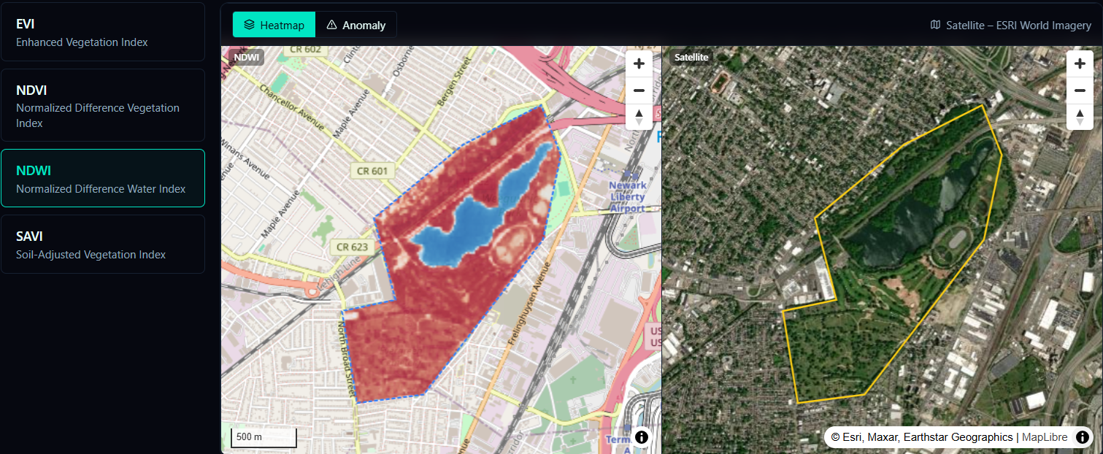Image resolution: width=1103 pixels, height=454 pixels.
Task: Click the Normalized Difference Water Index description
Action: 101,189
